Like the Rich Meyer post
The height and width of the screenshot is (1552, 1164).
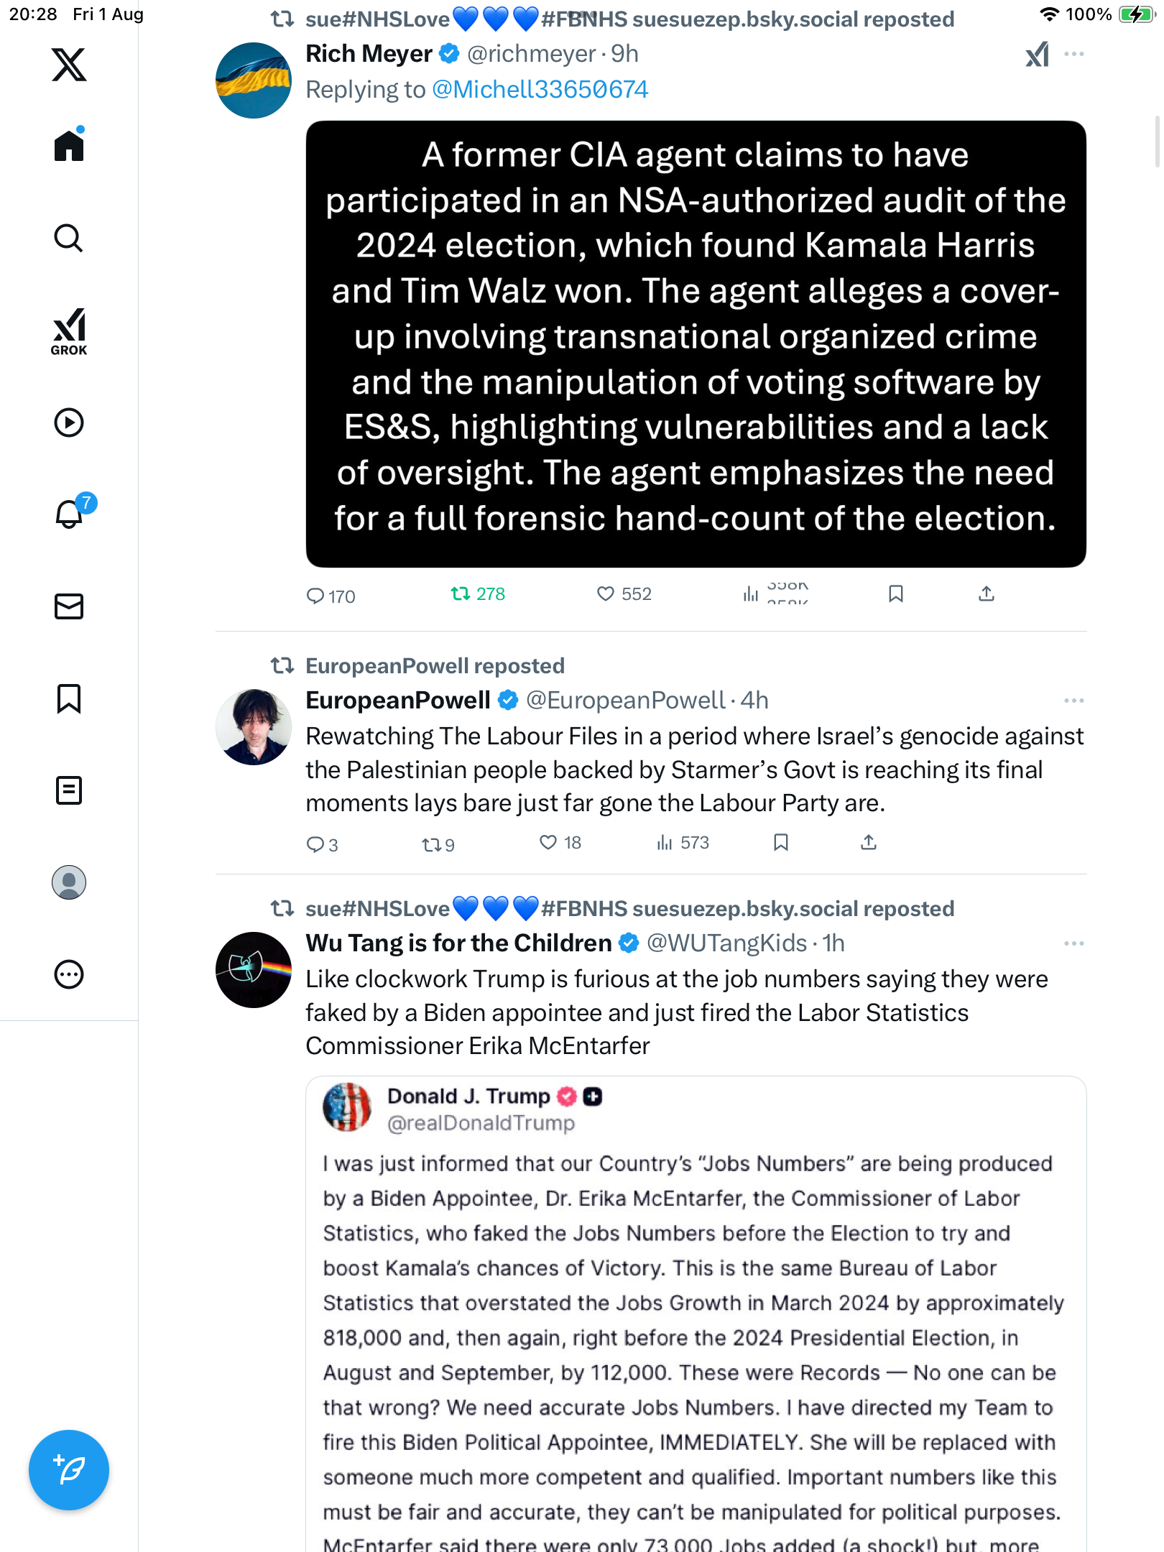click(606, 594)
